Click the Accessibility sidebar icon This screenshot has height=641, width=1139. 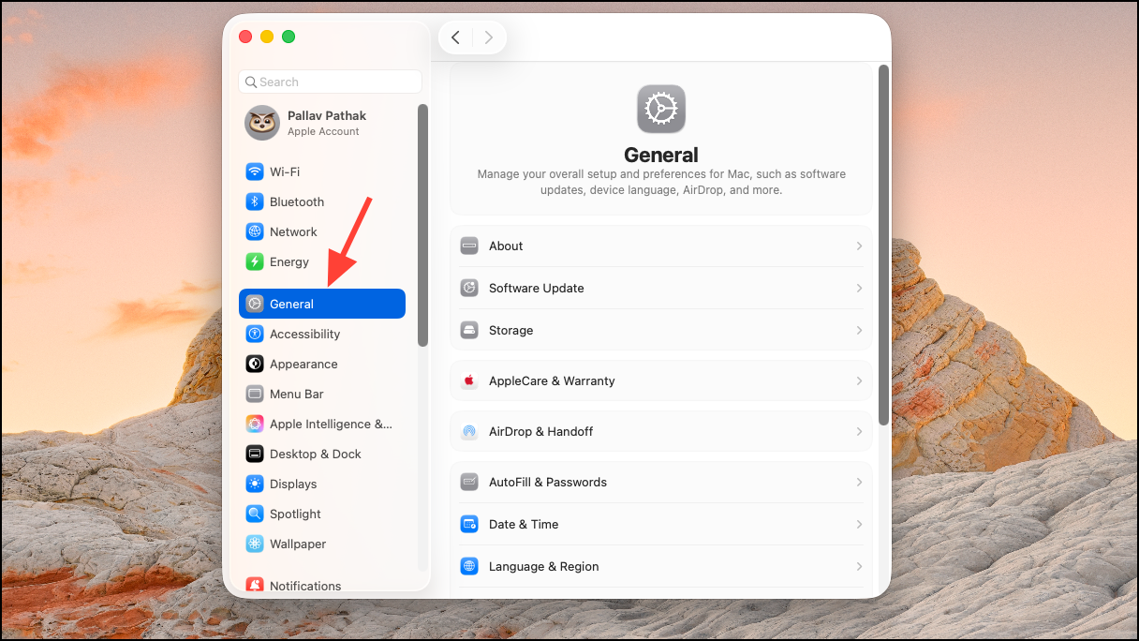255,334
